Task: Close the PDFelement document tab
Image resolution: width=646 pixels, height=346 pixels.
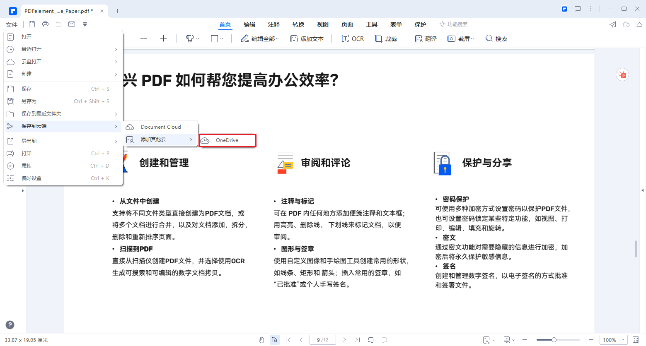Action: click(x=102, y=11)
